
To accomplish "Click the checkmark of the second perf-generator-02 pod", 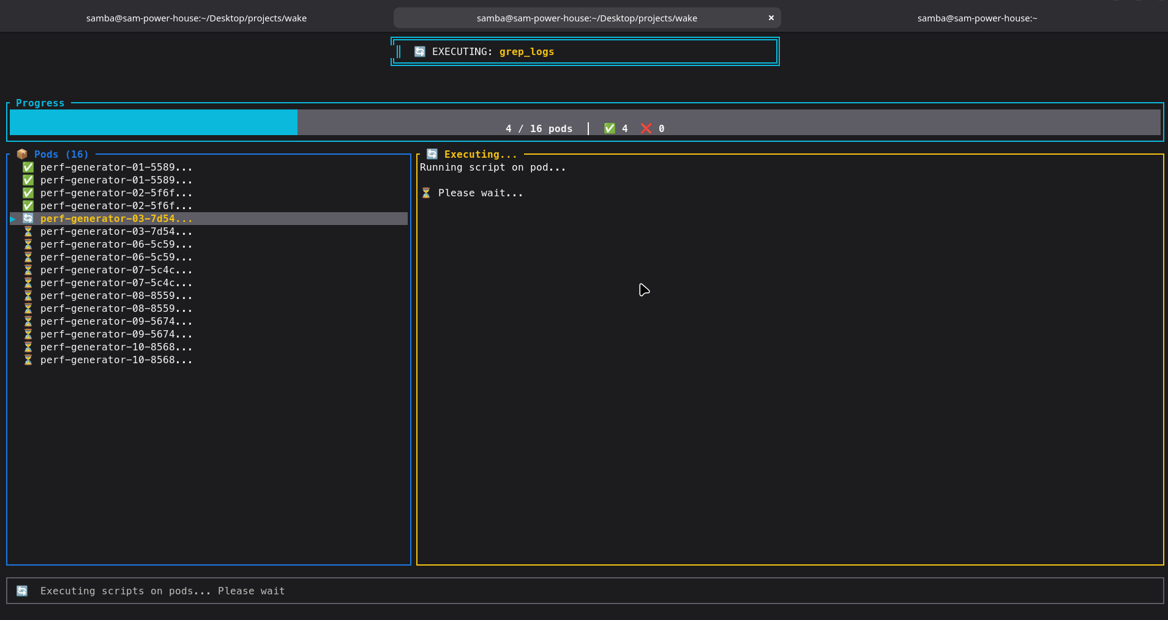I will click(28, 205).
